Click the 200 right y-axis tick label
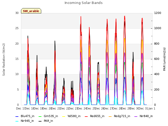Viewport: 168px width, 126px height. pyautogui.click(x=157, y=90)
